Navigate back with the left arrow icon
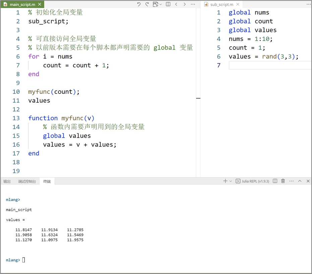Viewport: 312px width, 274px height. 176,4
